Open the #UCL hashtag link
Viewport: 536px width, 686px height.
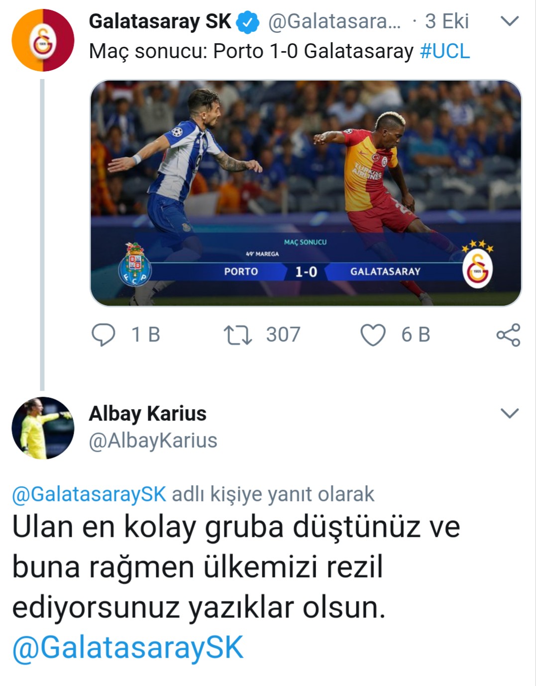[445, 52]
